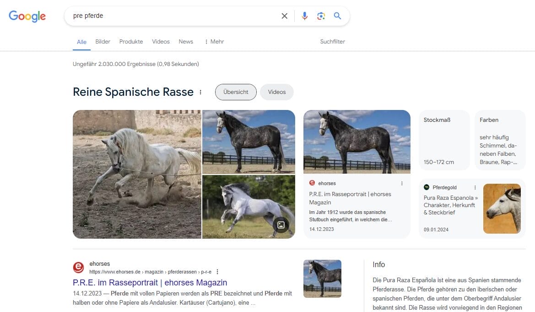The width and height of the screenshot is (535, 312).
Task: Switch to the Bilder tab
Action: (103, 41)
